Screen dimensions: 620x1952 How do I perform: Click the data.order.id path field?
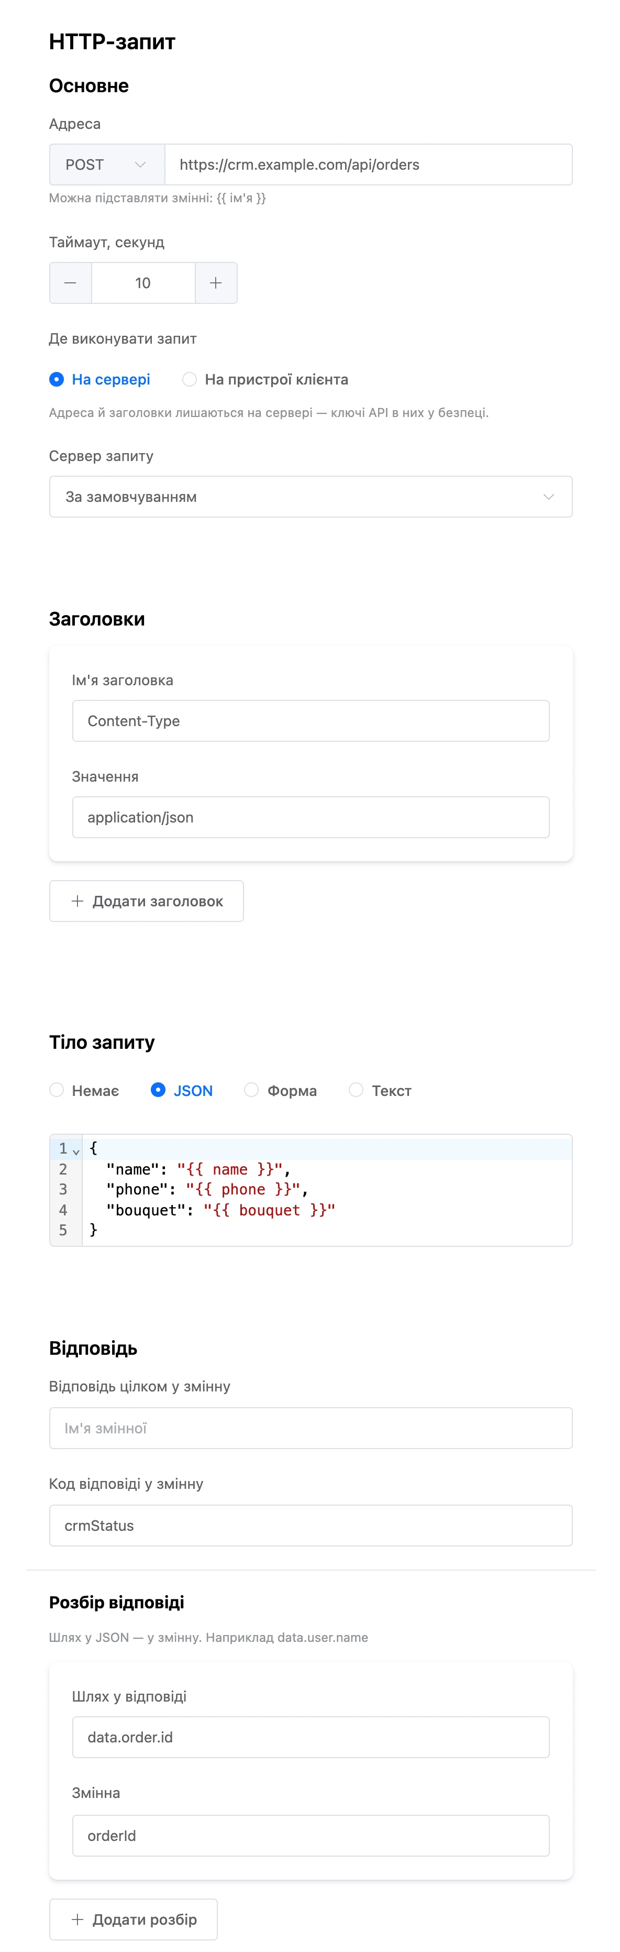pos(311,1737)
